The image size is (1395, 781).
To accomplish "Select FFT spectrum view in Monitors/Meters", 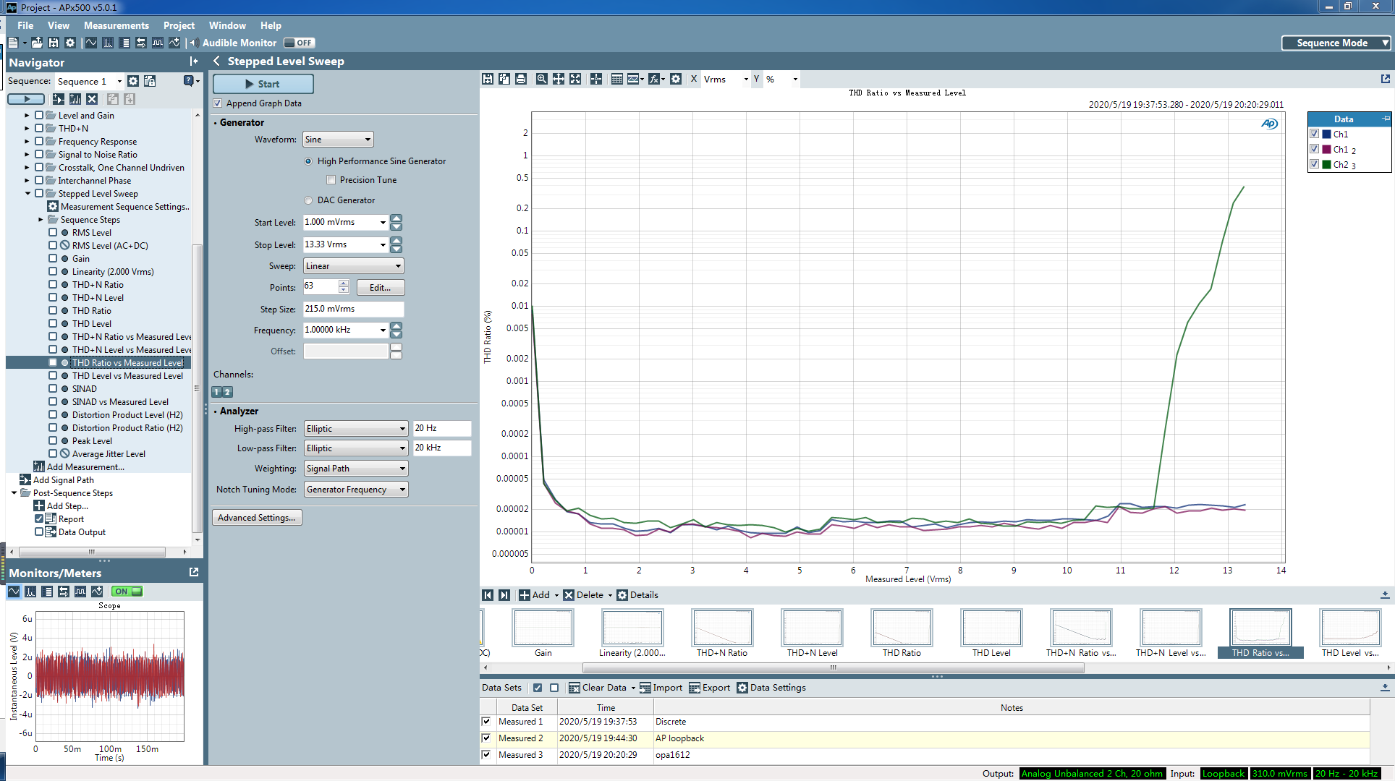I will [30, 592].
